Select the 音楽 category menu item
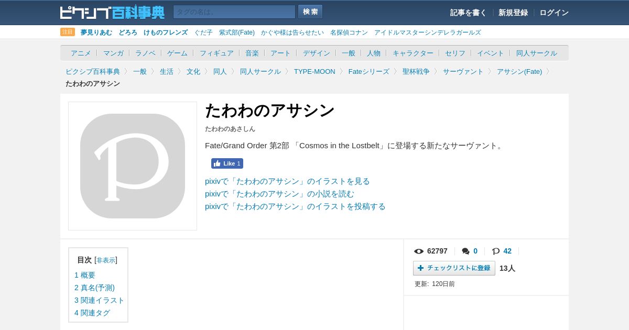The height and width of the screenshot is (330, 629). click(252, 53)
